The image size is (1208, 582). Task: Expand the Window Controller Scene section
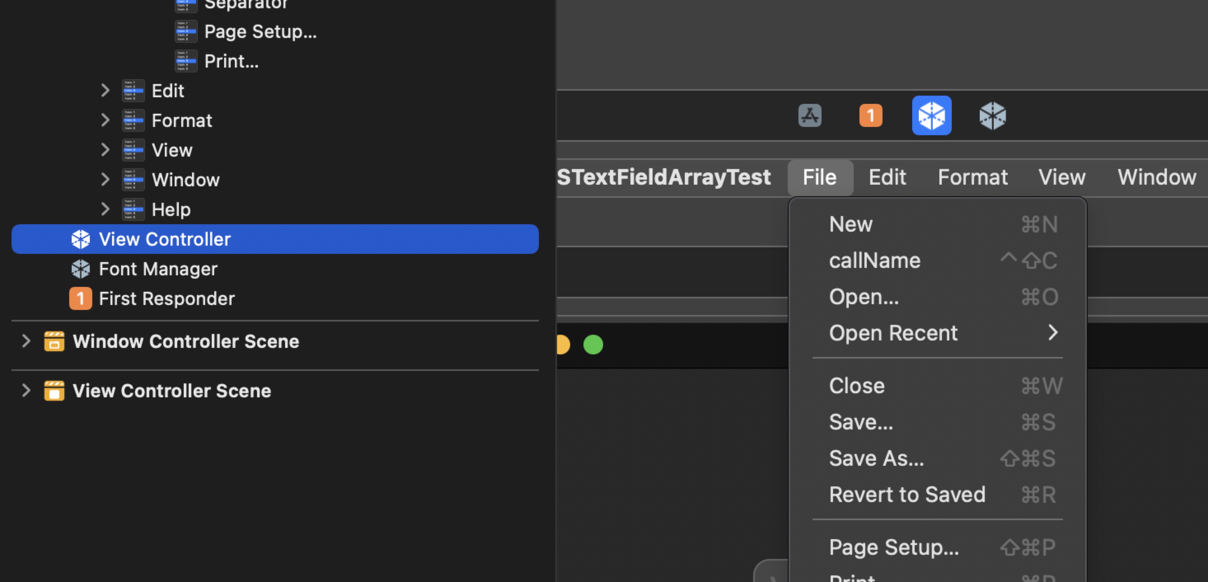click(x=26, y=341)
